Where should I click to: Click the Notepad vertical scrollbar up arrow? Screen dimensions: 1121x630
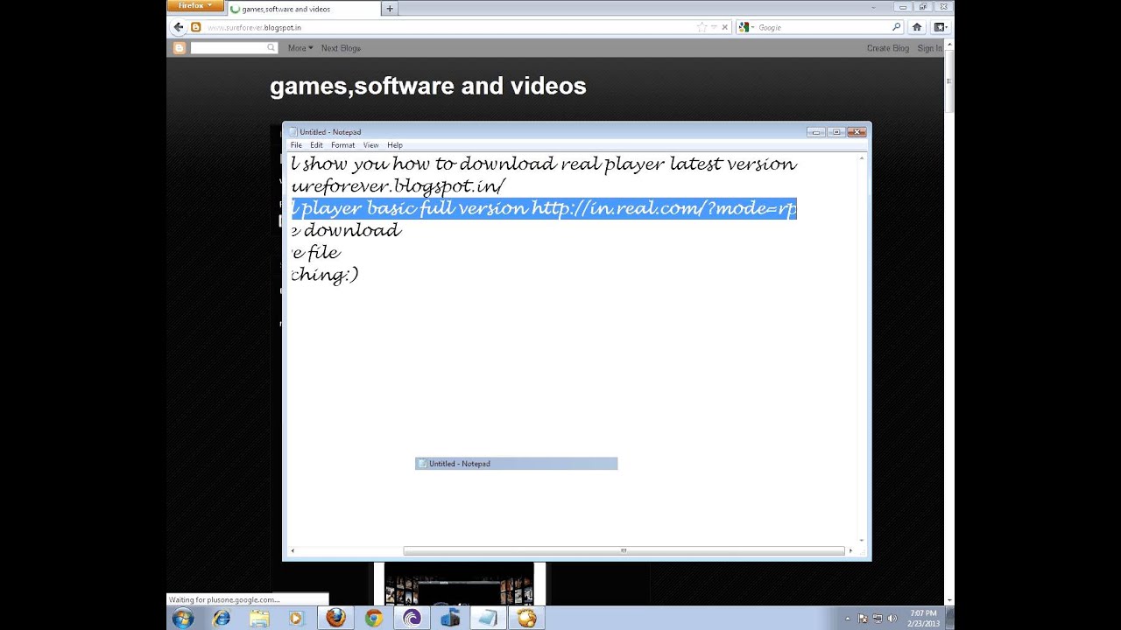[861, 158]
